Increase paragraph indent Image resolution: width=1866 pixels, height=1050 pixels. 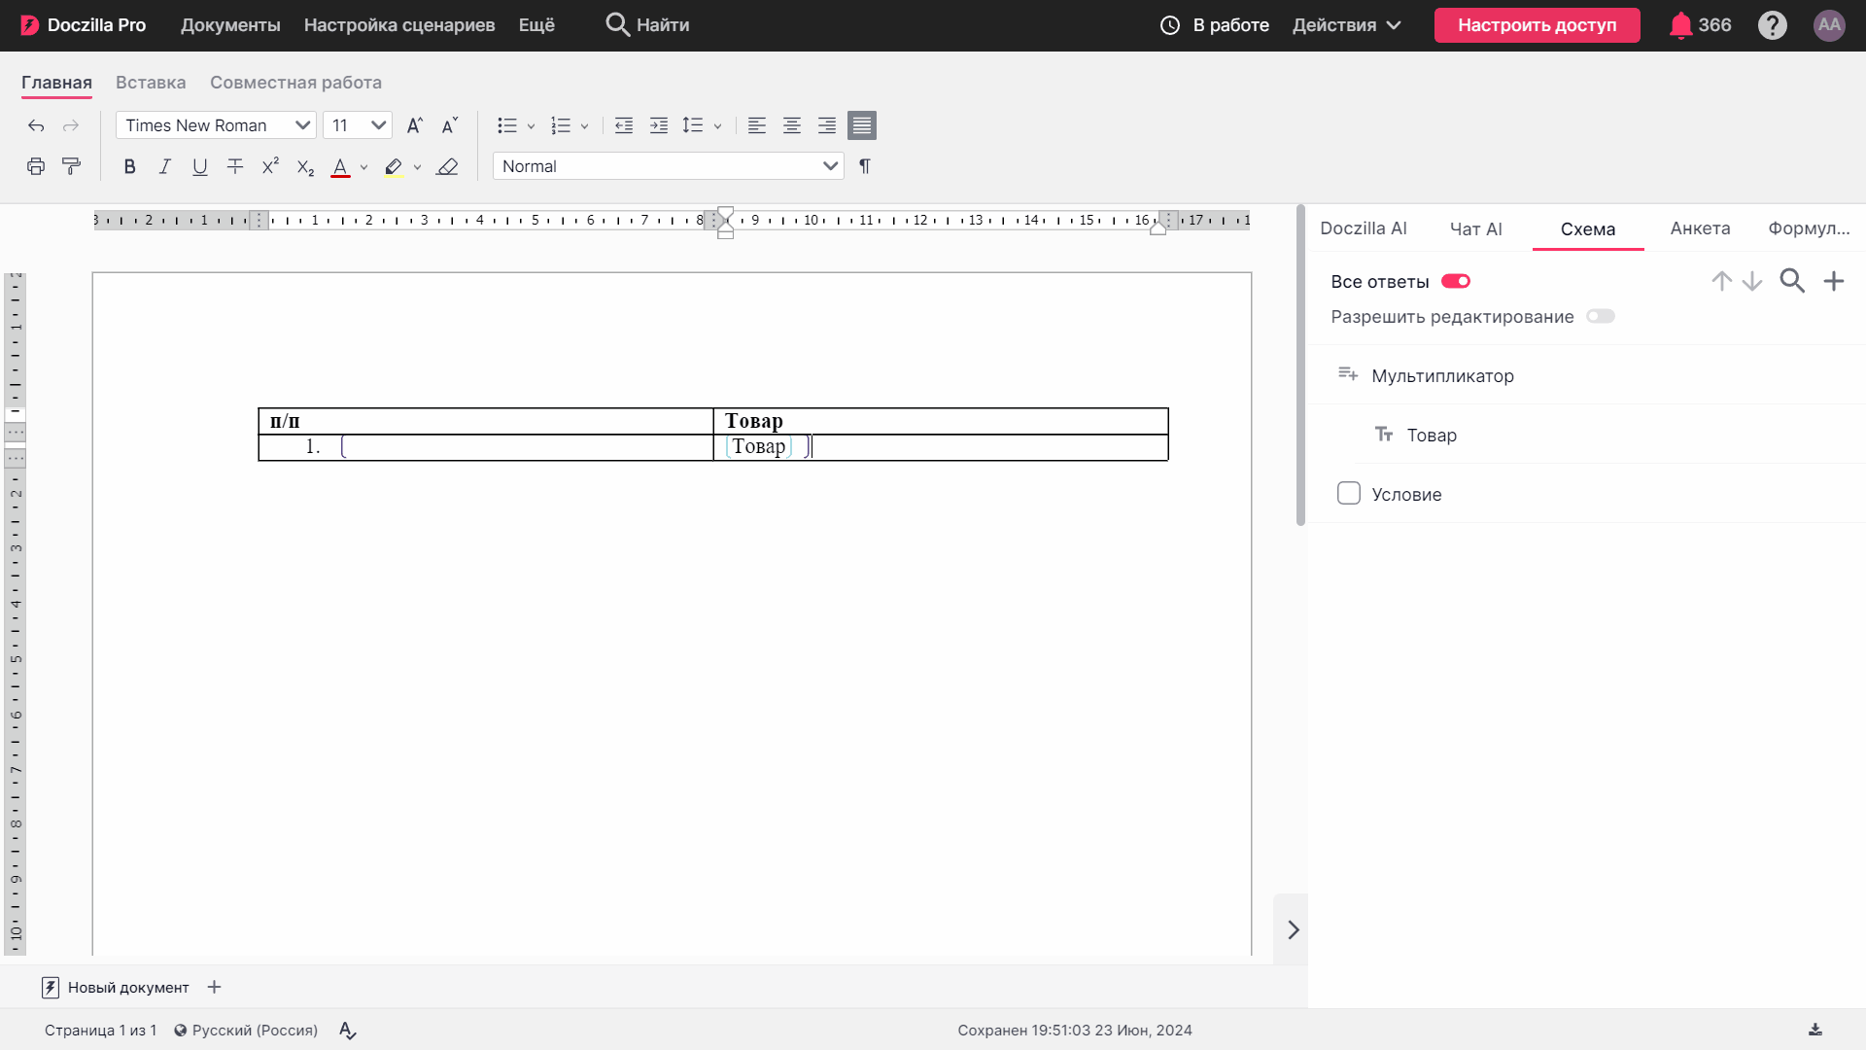click(x=659, y=125)
